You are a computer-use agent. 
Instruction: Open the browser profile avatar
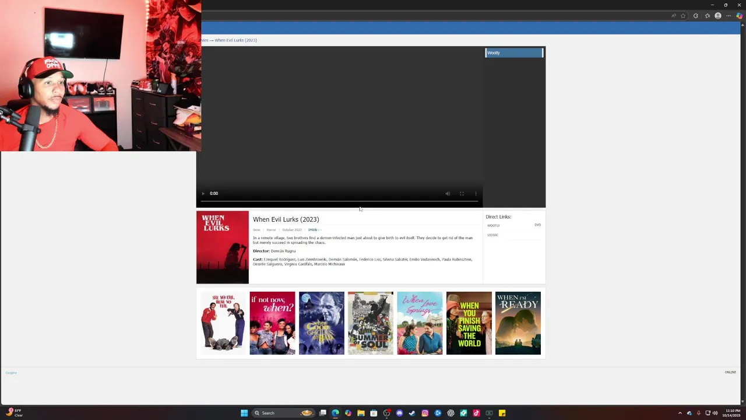[x=718, y=16]
